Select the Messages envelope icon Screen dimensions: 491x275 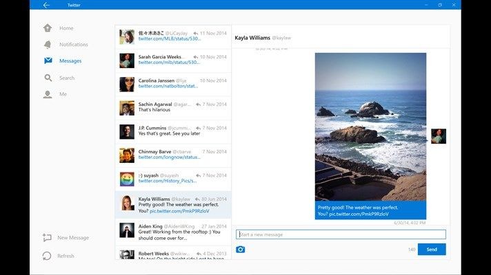(48, 60)
